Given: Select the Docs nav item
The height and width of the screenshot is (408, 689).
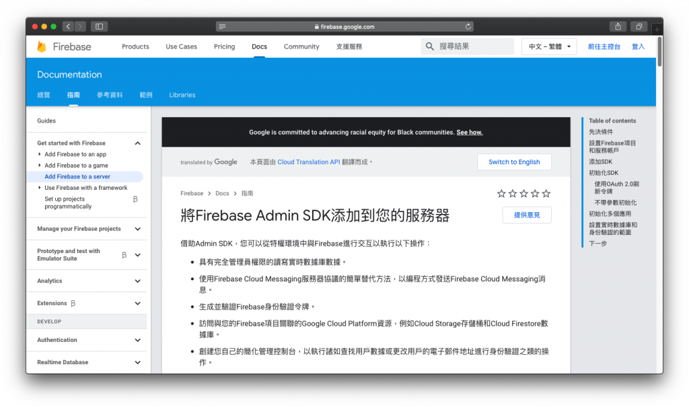Looking at the screenshot, I should click(259, 46).
